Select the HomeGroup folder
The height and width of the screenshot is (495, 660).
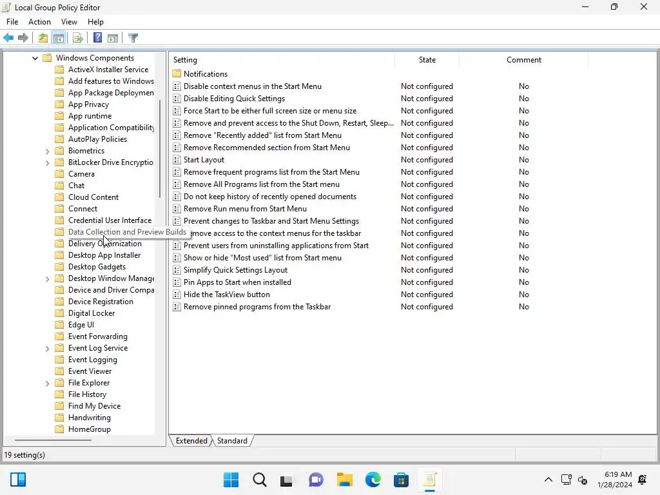pos(89,429)
